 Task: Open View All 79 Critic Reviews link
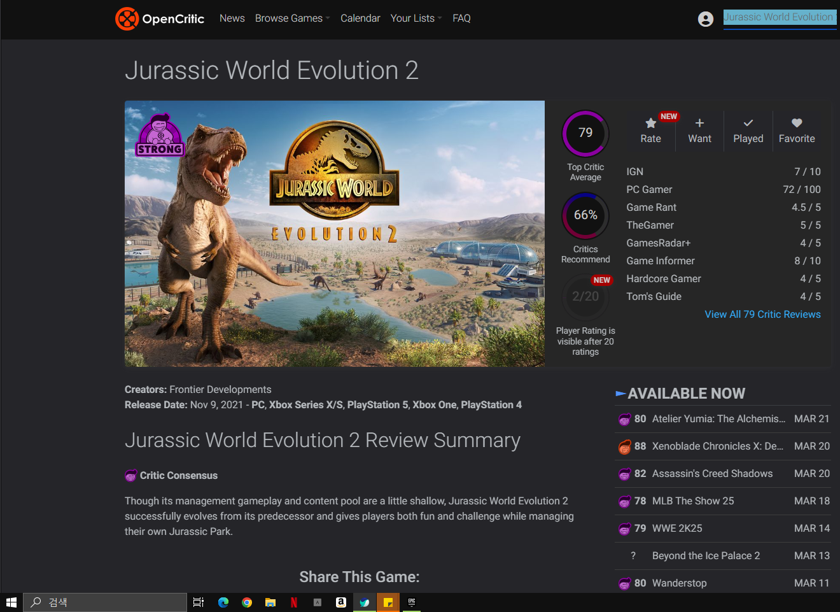762,315
